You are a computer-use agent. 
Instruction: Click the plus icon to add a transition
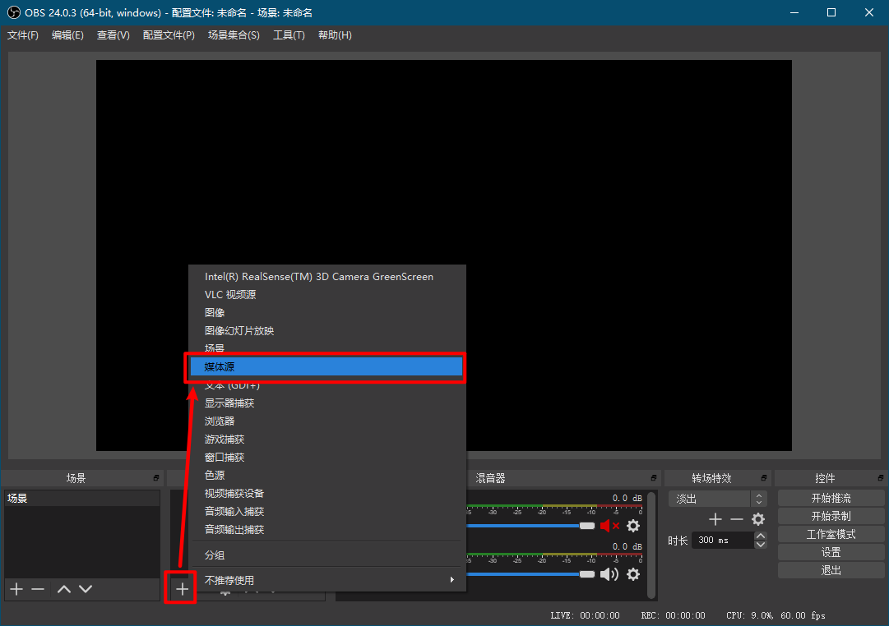[715, 518]
